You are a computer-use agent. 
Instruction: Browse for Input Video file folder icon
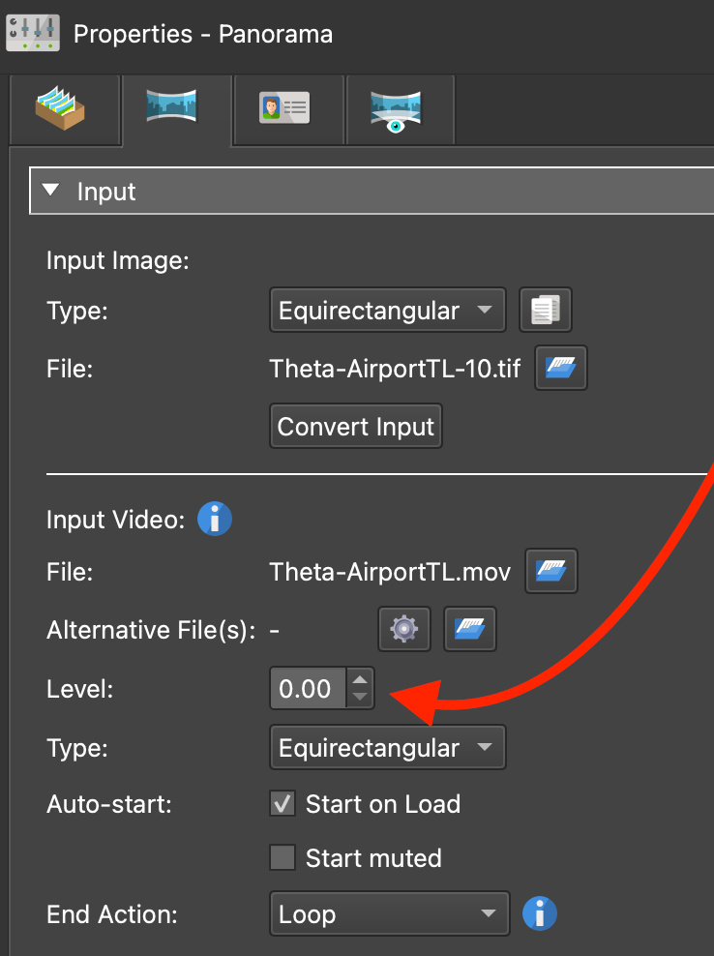[551, 572]
